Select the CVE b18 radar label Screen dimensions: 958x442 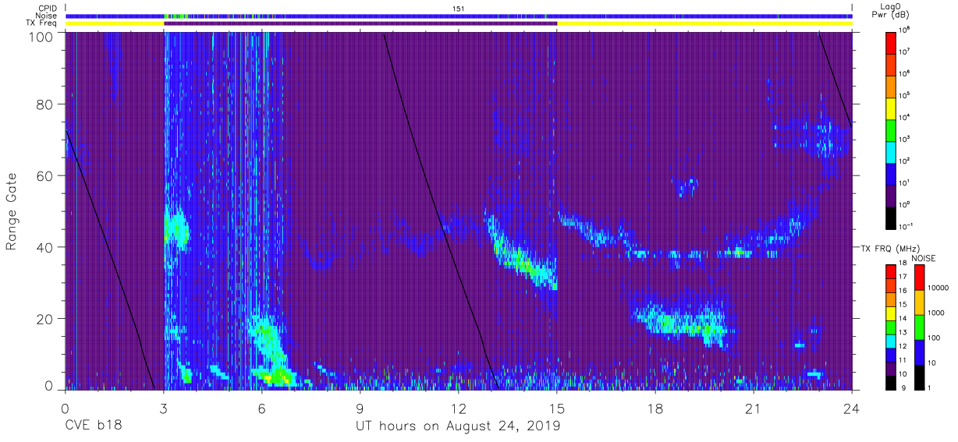(93, 426)
